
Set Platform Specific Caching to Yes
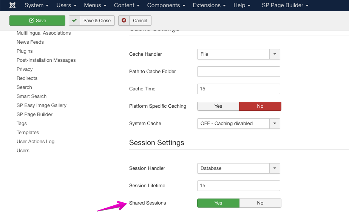pos(218,106)
